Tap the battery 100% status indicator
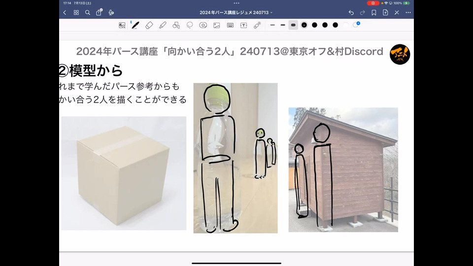 [x=401, y=3]
